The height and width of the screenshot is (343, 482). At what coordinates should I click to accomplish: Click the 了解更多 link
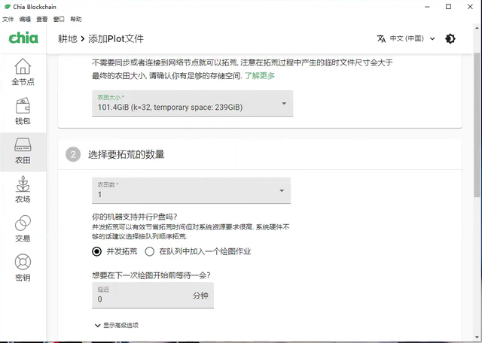pos(260,75)
